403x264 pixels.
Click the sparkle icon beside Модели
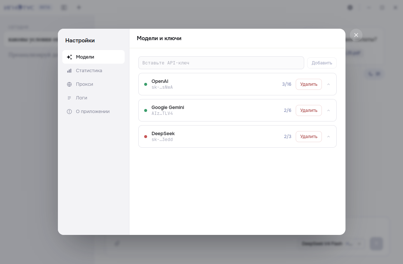tap(69, 57)
